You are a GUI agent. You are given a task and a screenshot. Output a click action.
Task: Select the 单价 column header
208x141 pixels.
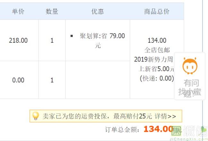pos(18,11)
